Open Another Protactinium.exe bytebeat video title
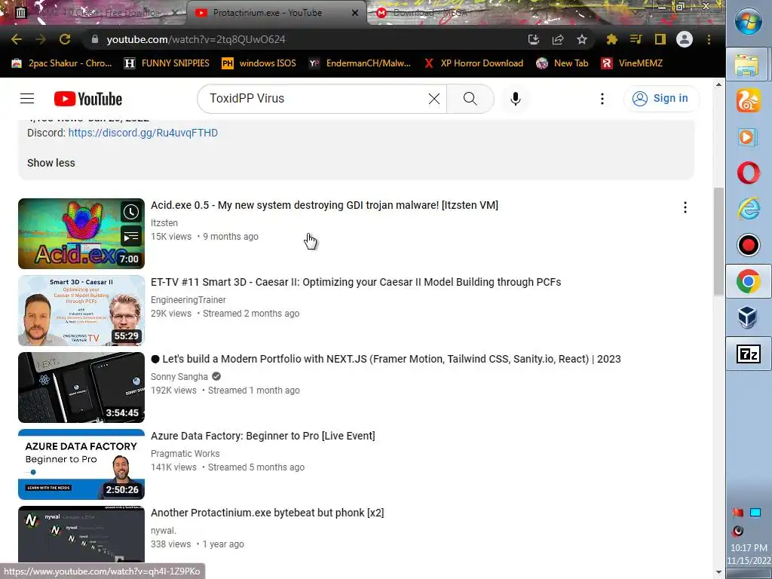This screenshot has width=772, height=579. [268, 513]
